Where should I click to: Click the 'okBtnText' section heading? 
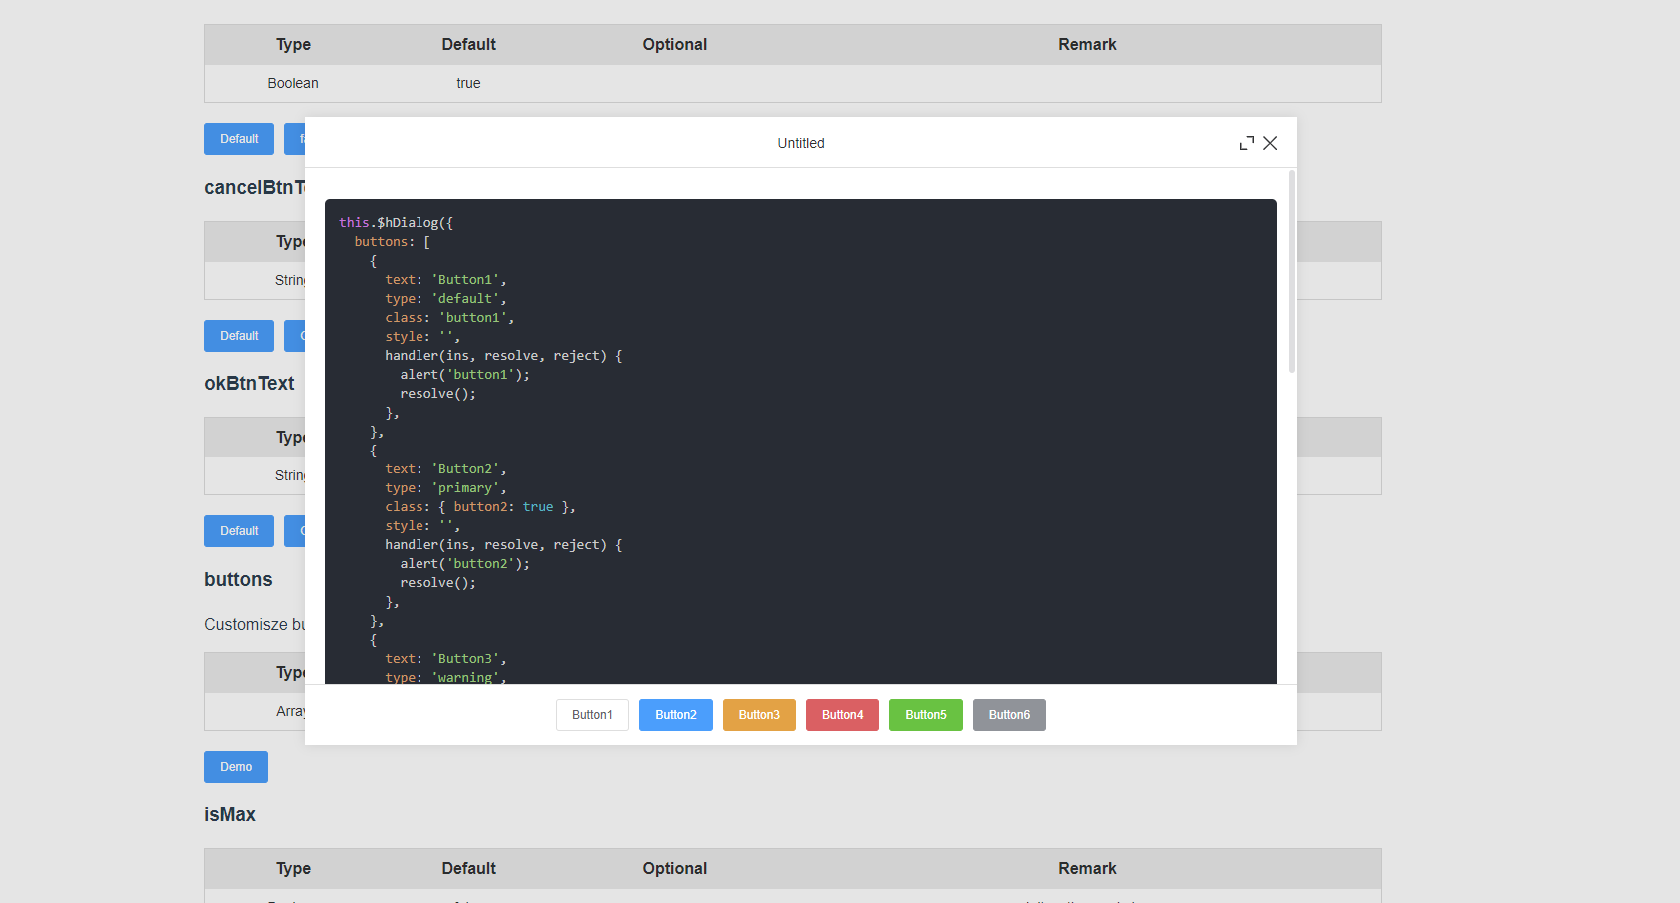[x=249, y=384]
